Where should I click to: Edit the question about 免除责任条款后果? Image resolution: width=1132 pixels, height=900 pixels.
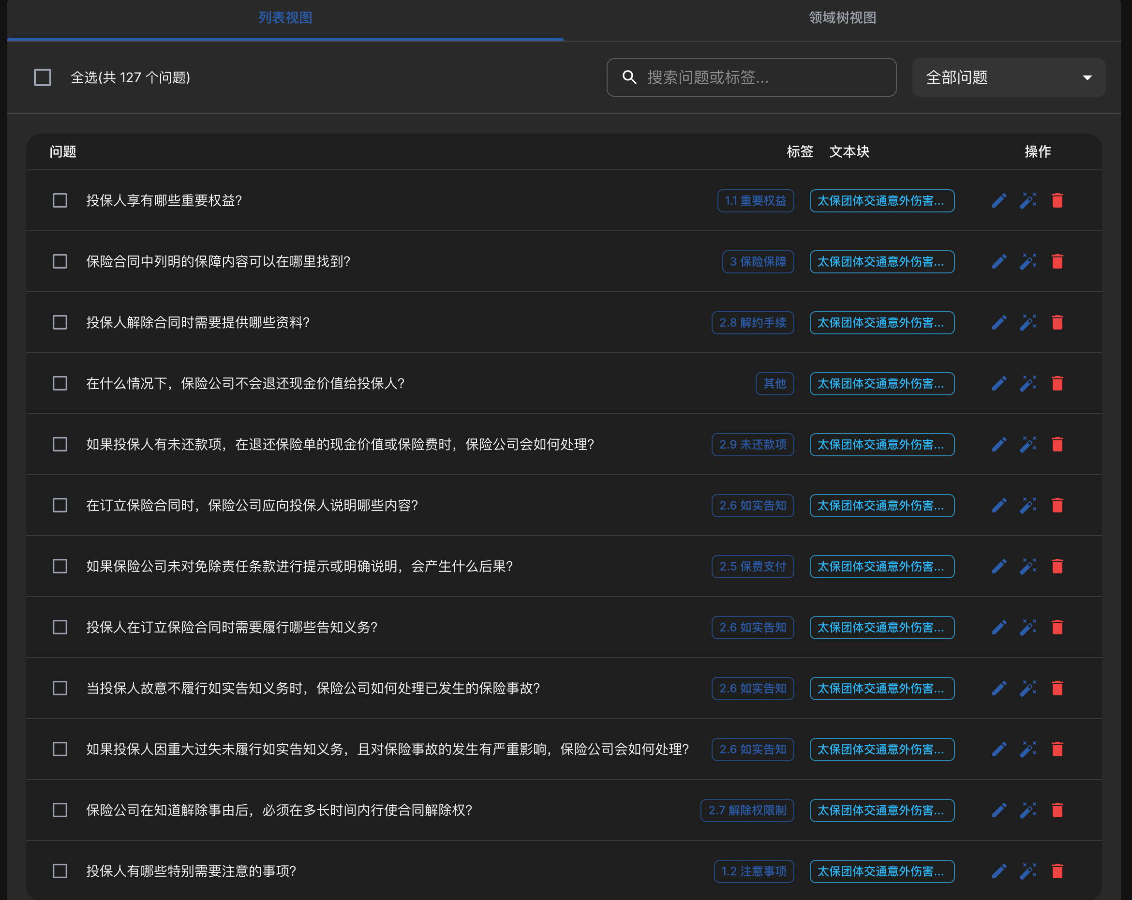click(x=999, y=567)
